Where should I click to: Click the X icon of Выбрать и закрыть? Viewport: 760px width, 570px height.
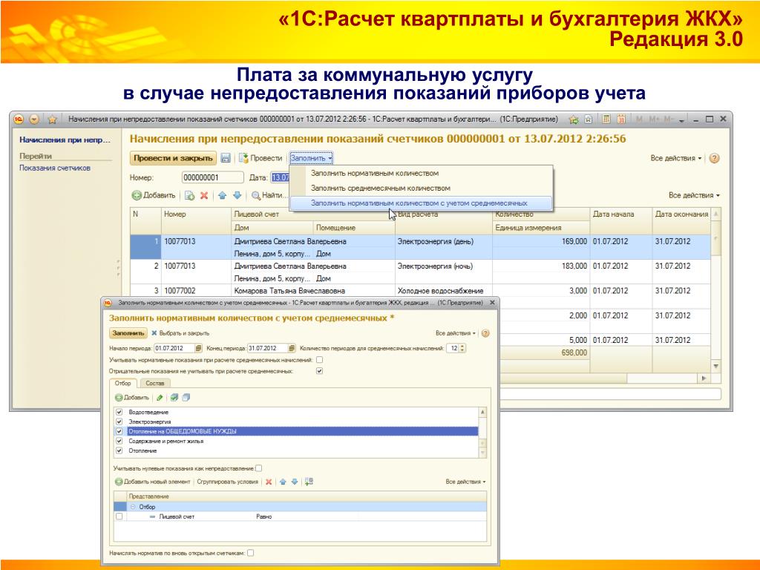coord(154,333)
